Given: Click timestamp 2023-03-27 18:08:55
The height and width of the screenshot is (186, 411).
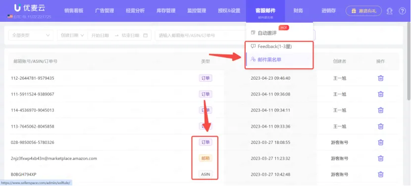Looking at the screenshot, I should pyautogui.click(x=270, y=142).
